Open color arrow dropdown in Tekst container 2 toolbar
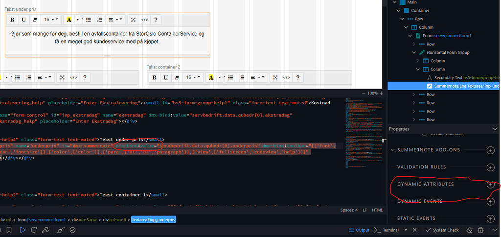This screenshot has height=237, width=501. pos(220,77)
